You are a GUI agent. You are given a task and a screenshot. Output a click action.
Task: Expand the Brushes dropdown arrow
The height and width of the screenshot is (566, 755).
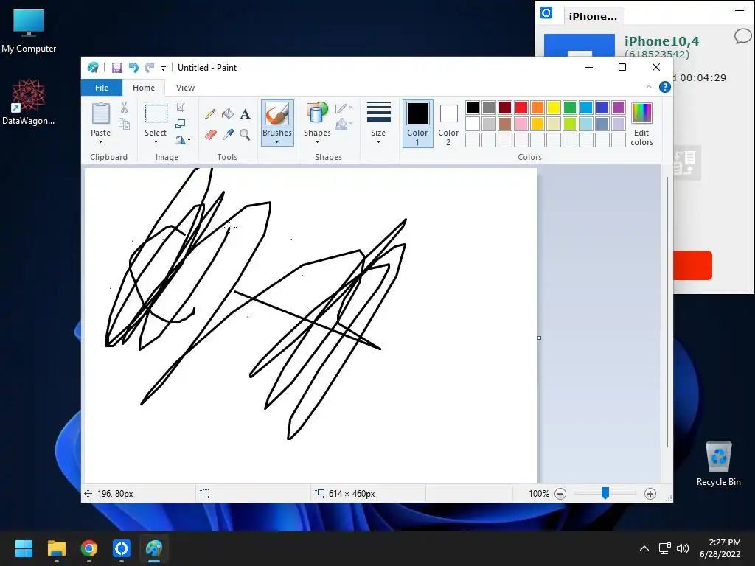click(x=277, y=142)
